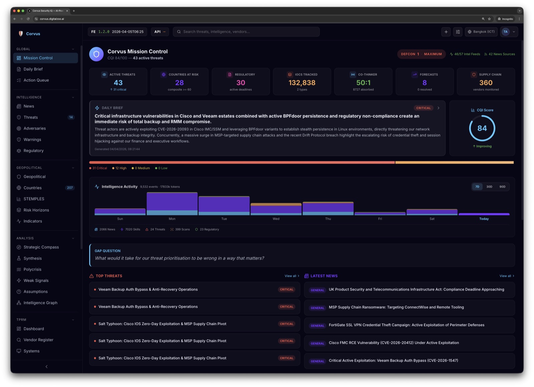The image size is (534, 387).
Task: Click the plus add button in top bar
Action: pyautogui.click(x=446, y=32)
